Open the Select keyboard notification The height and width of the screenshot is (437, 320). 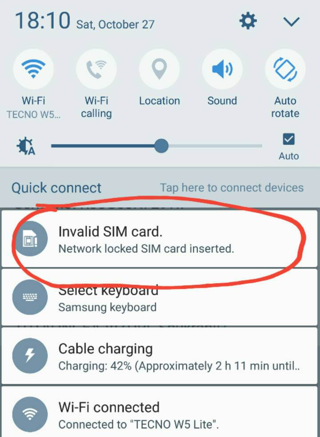(x=160, y=297)
